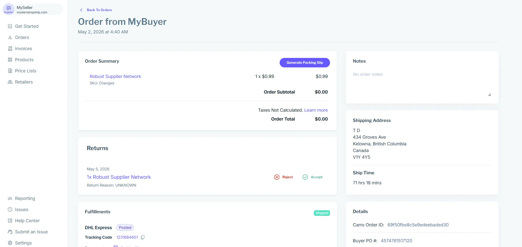Click the Reporting search-list icon
The width and height of the screenshot is (522, 247).
[x=10, y=198]
